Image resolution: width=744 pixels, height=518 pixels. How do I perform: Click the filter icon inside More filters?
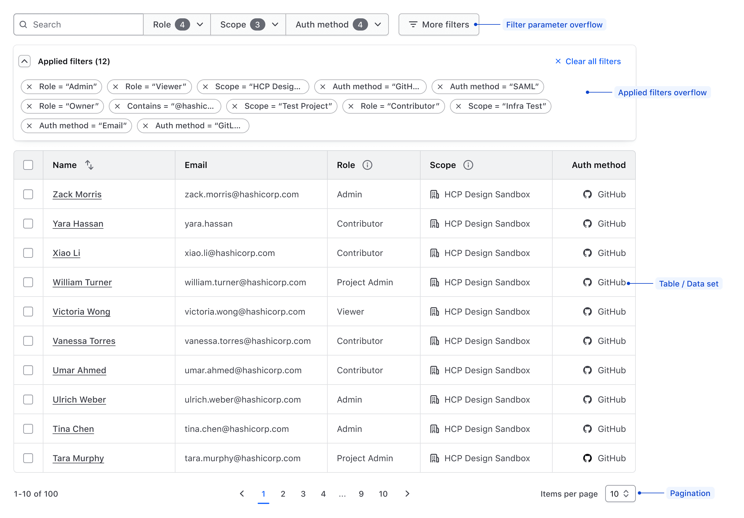click(413, 24)
